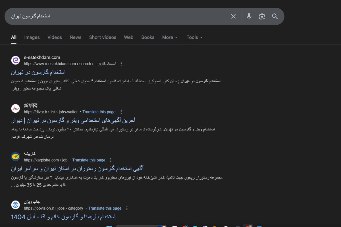Open three-dot menu on the e-estekhdam result
This screenshot has width=341, height=227.
(121, 64)
